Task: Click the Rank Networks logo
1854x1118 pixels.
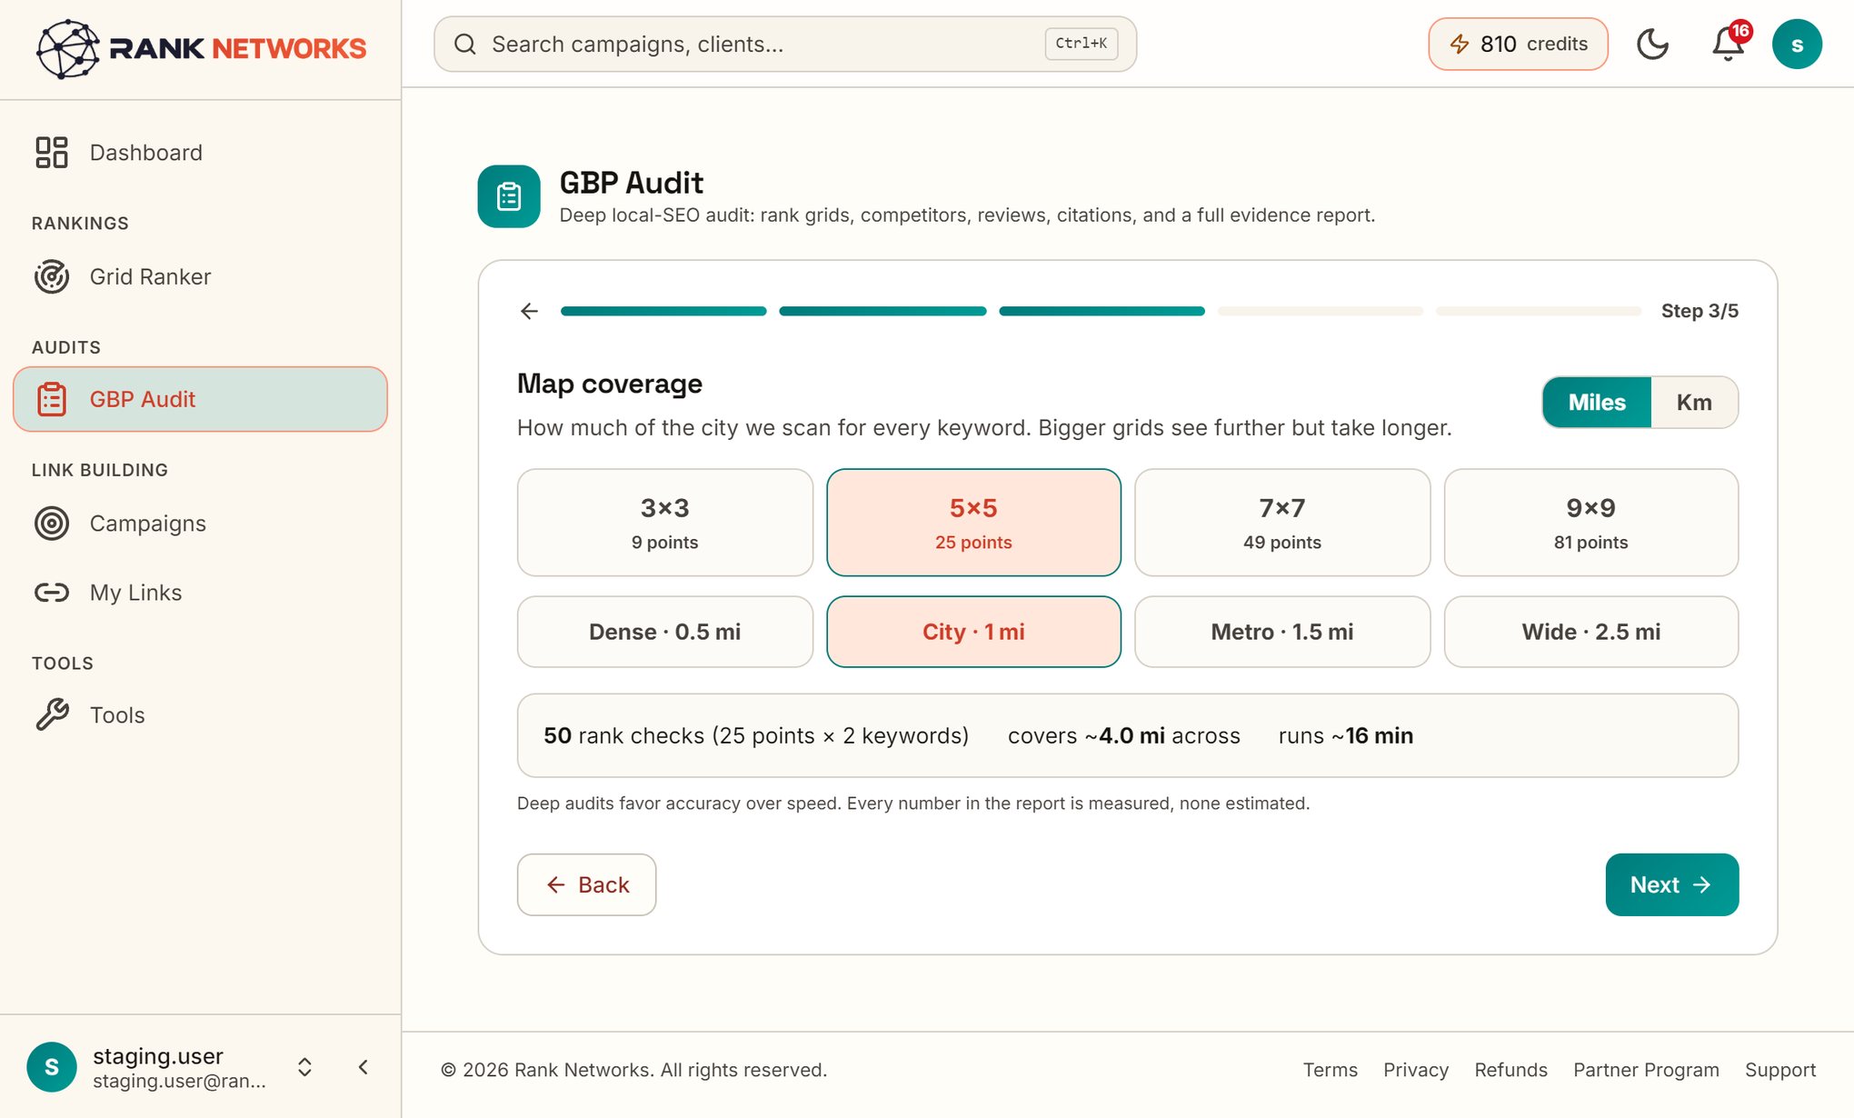Action: point(201,48)
